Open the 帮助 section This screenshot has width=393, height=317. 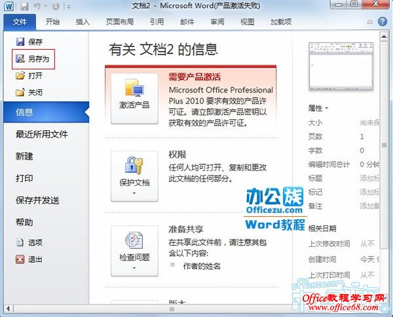coord(24,222)
